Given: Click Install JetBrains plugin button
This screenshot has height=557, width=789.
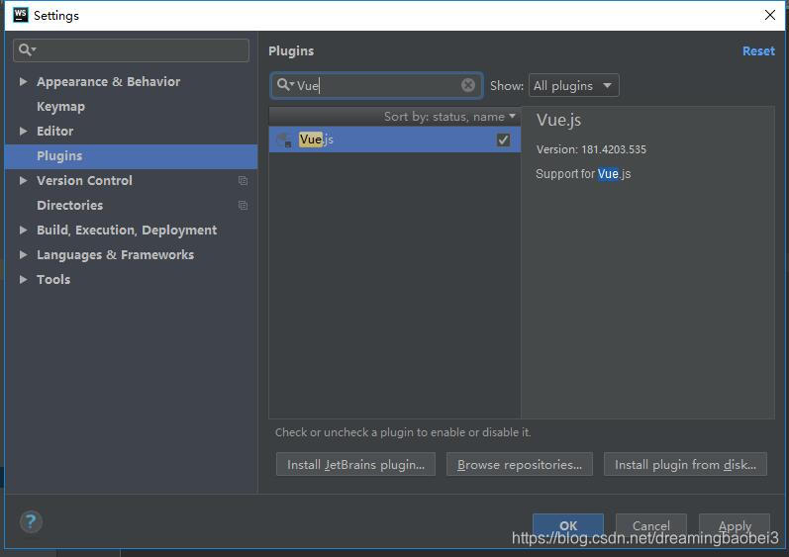Looking at the screenshot, I should click(355, 465).
